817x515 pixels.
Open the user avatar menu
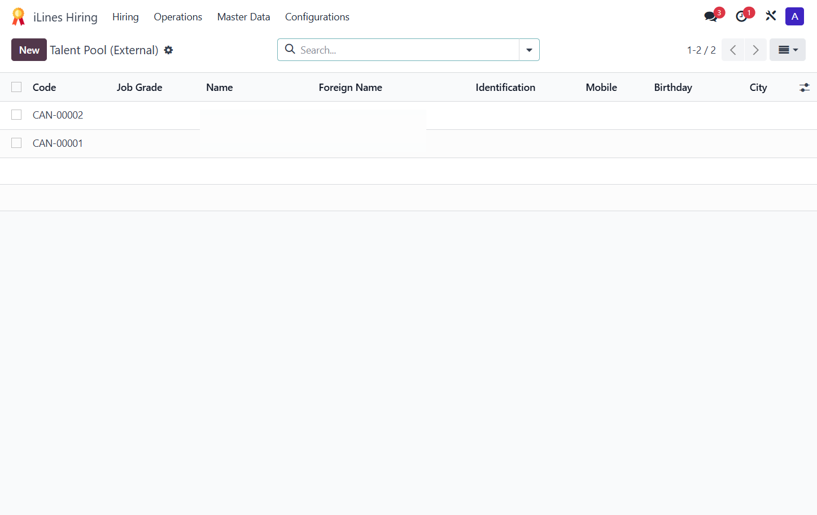794,16
